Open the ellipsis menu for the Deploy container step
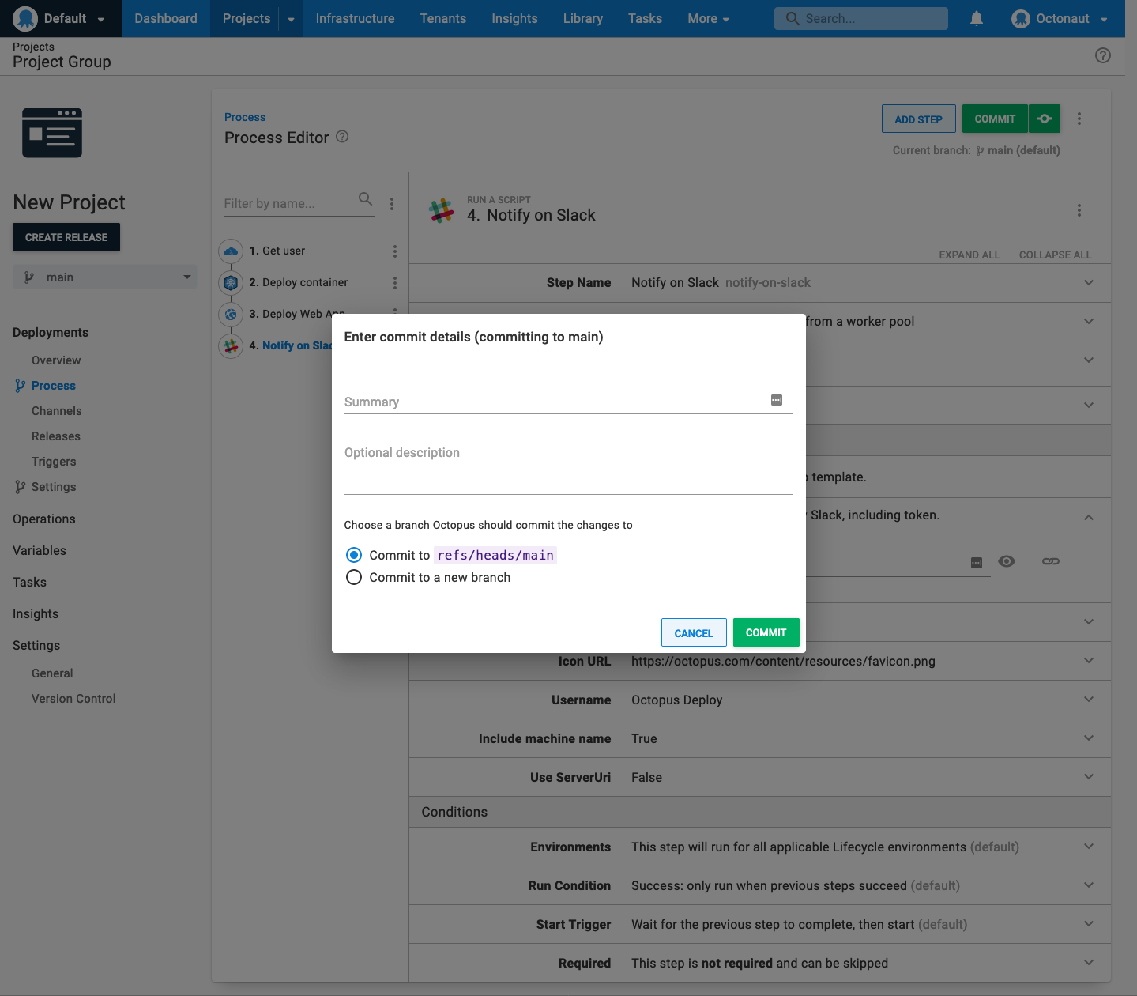 (x=395, y=282)
